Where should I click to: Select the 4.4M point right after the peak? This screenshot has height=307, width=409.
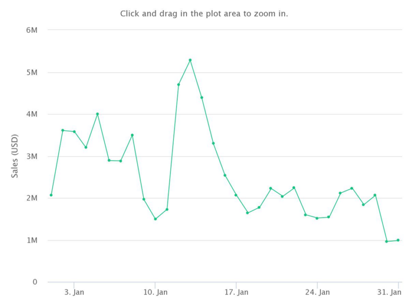[x=202, y=98]
